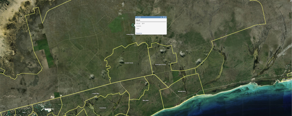Click the popup title bar feature count

pyautogui.click(x=138, y=17)
